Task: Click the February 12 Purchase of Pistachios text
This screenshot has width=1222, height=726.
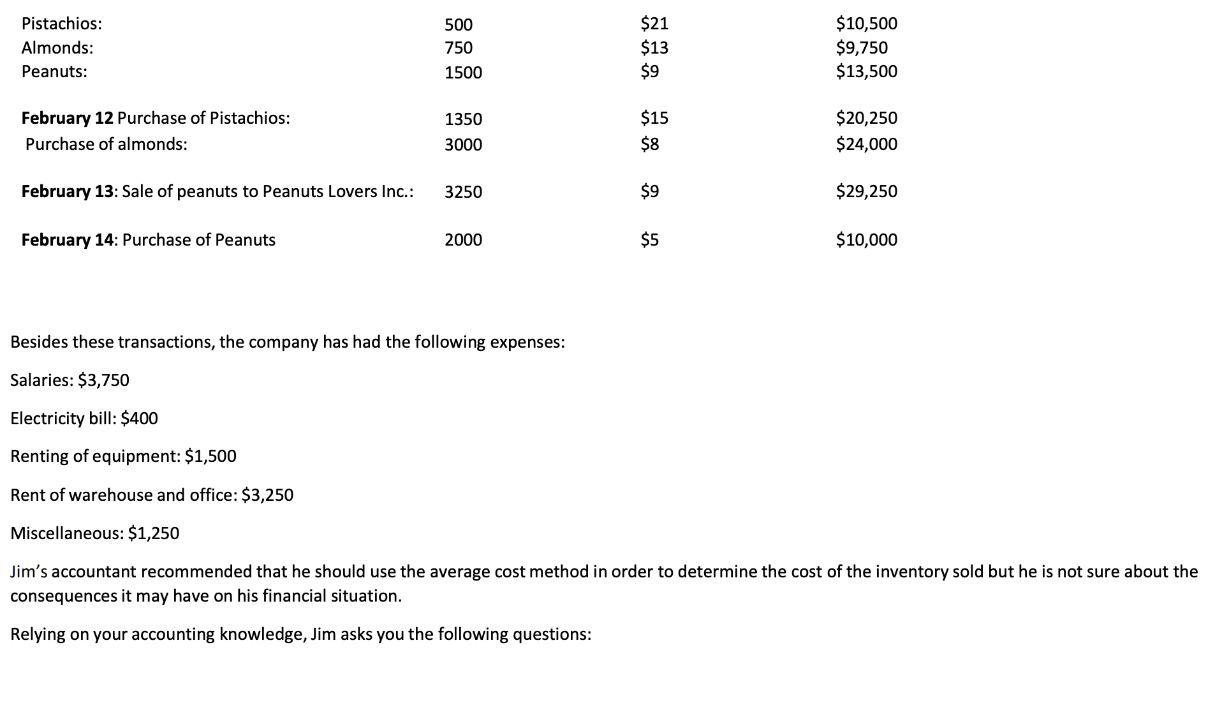Action: pos(156,118)
